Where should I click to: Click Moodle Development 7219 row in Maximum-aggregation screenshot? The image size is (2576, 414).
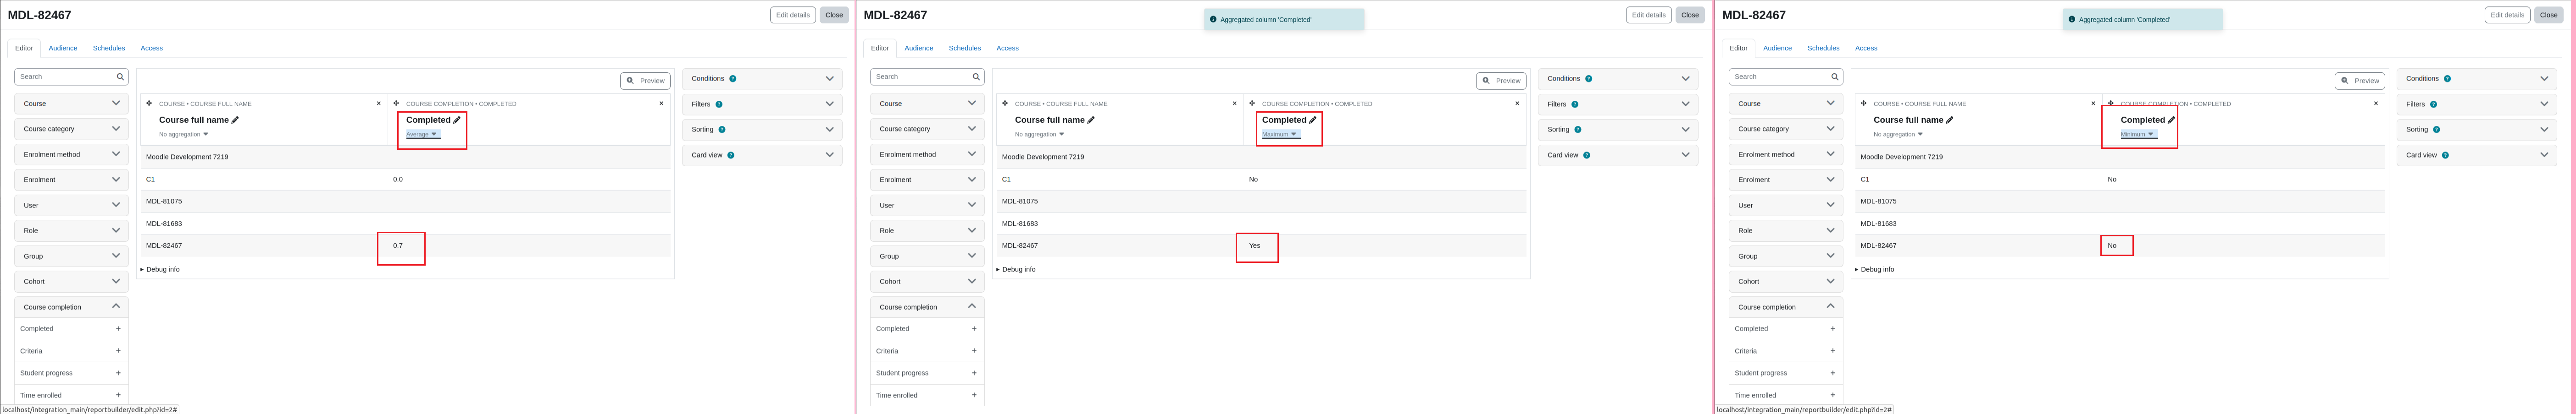coord(1262,157)
